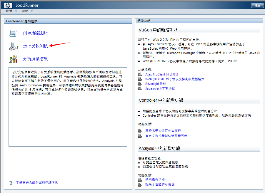The image size is (265, 193).
Task: Click the LoadRunner 启动程序 panel header
Action: pyautogui.click(x=68, y=21)
